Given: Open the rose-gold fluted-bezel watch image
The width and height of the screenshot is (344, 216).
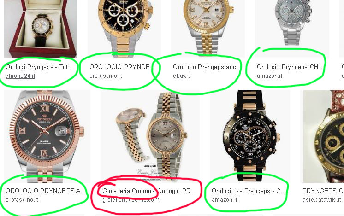Looking at the screenshot, I should tap(47, 136).
